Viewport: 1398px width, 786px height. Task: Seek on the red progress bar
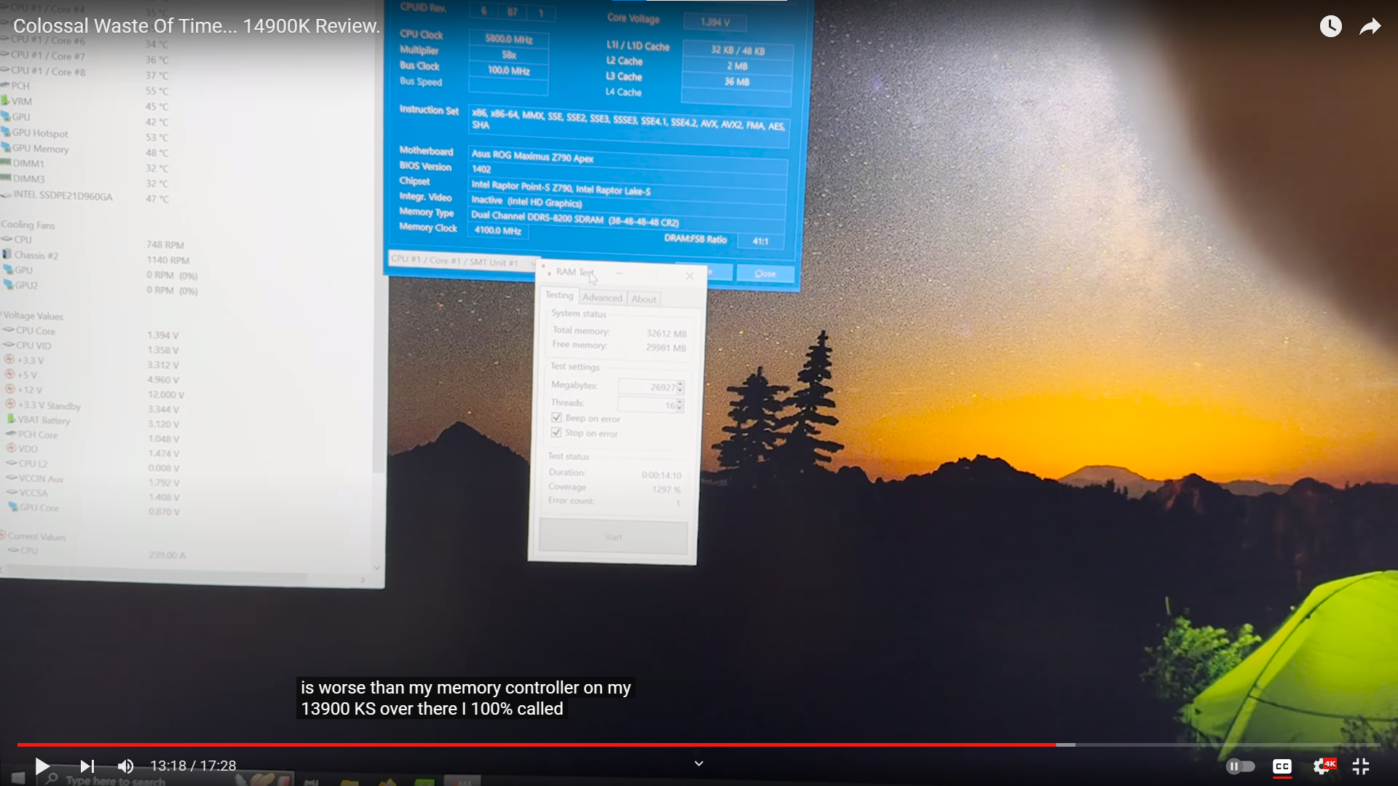510,745
